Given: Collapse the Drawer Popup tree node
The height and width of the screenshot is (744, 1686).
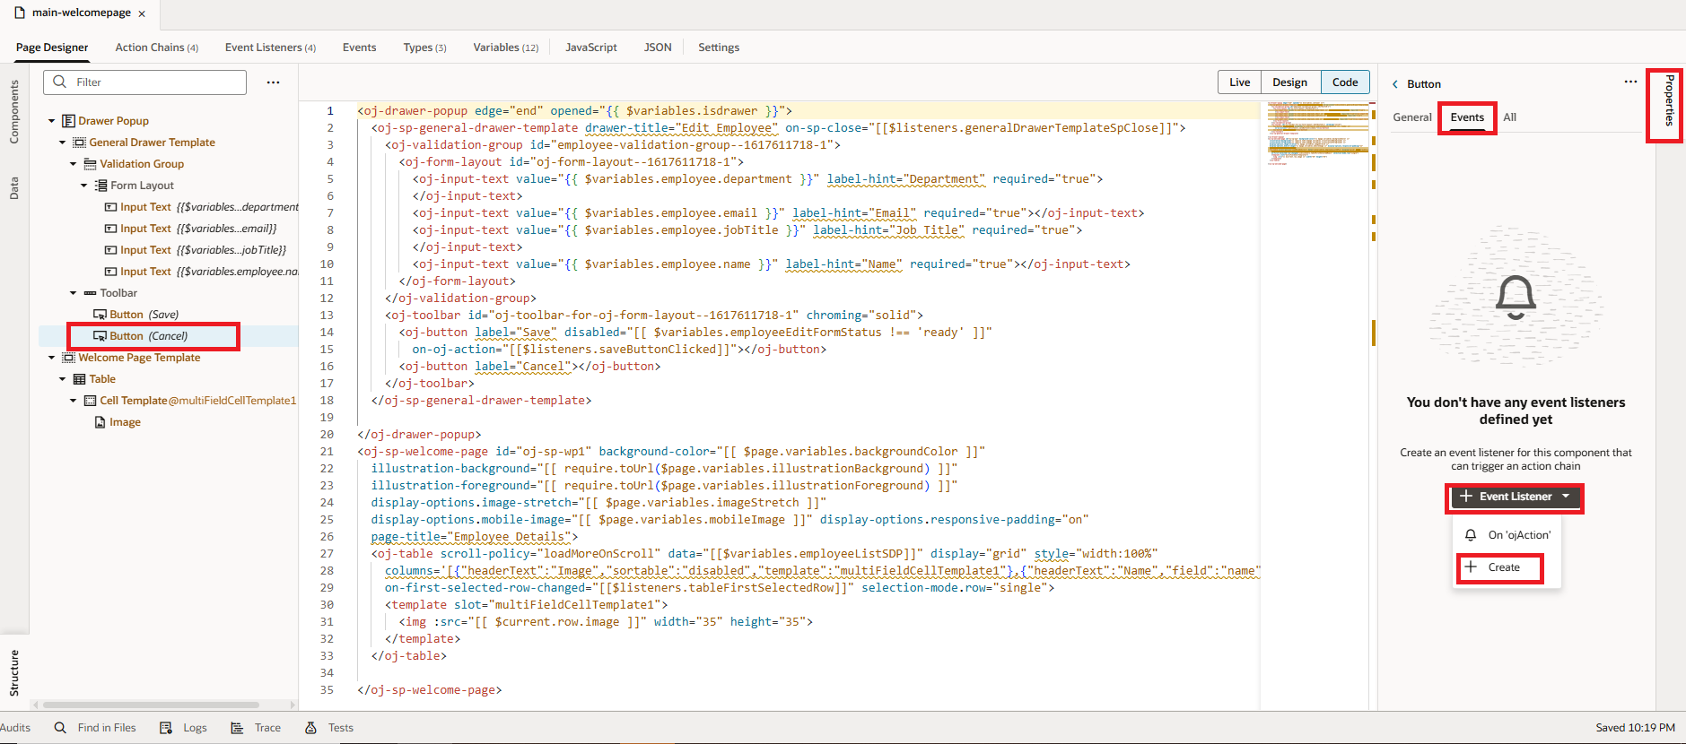Looking at the screenshot, I should point(52,121).
